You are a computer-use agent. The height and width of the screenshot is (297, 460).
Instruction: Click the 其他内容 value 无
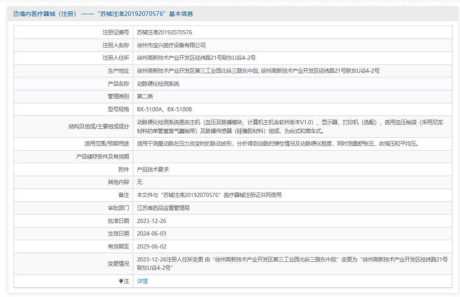pos(140,182)
